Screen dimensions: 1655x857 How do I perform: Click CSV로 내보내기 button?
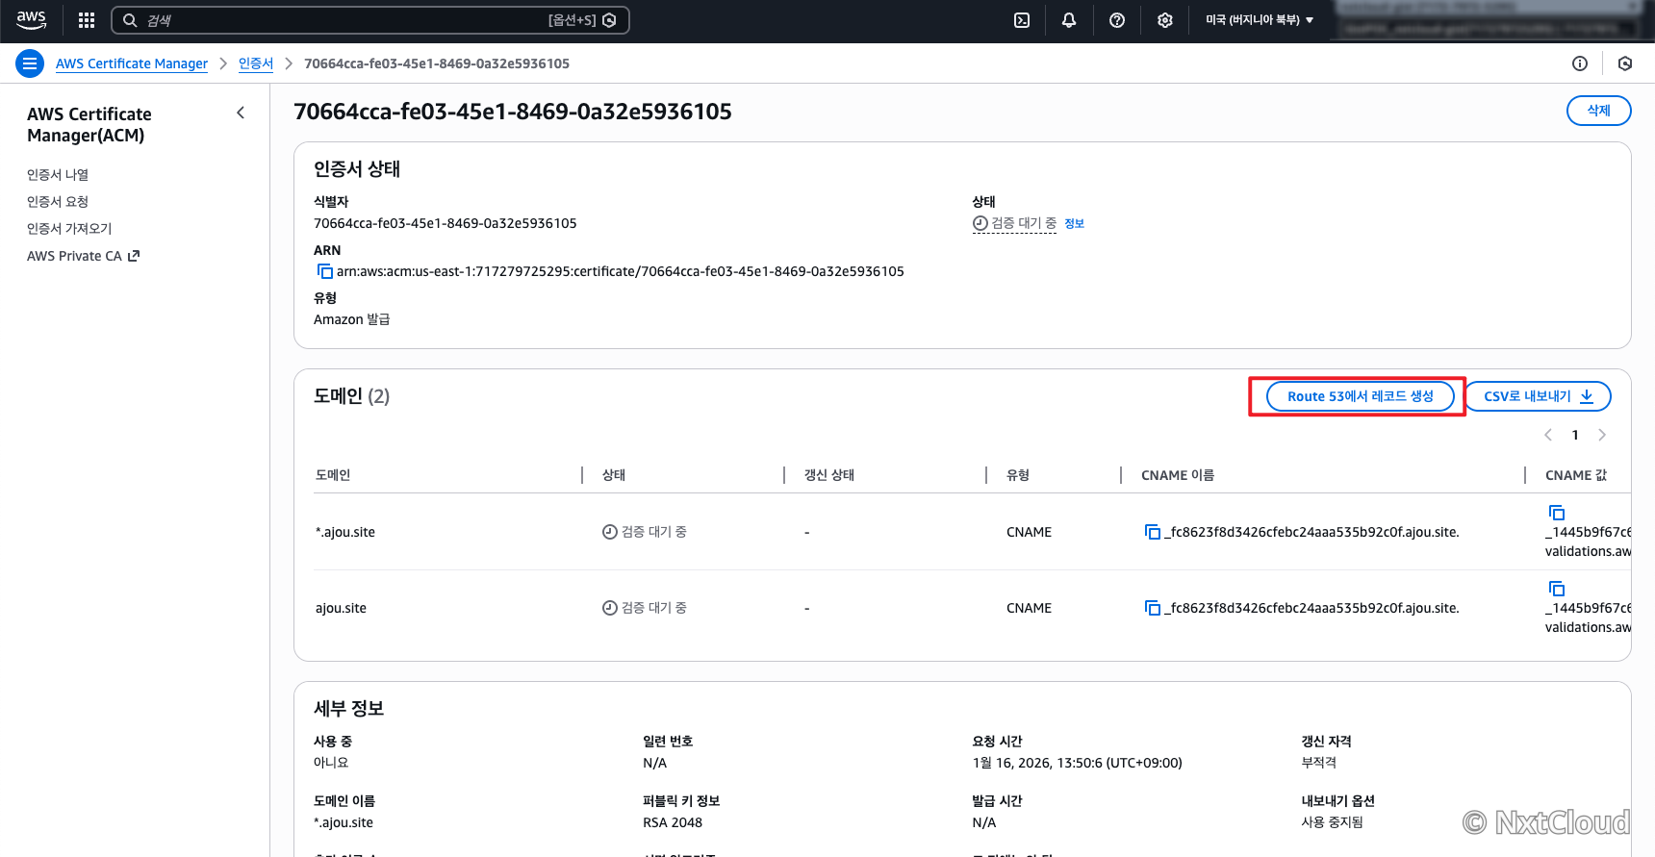1538,396
